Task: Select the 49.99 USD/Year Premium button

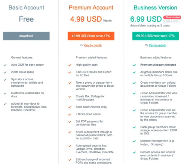Action: click(x=91, y=36)
